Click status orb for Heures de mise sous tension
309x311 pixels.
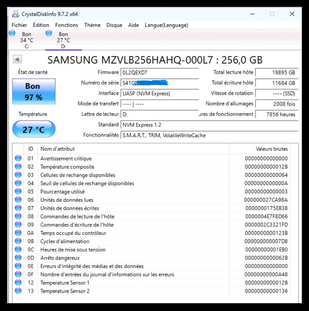18,250
